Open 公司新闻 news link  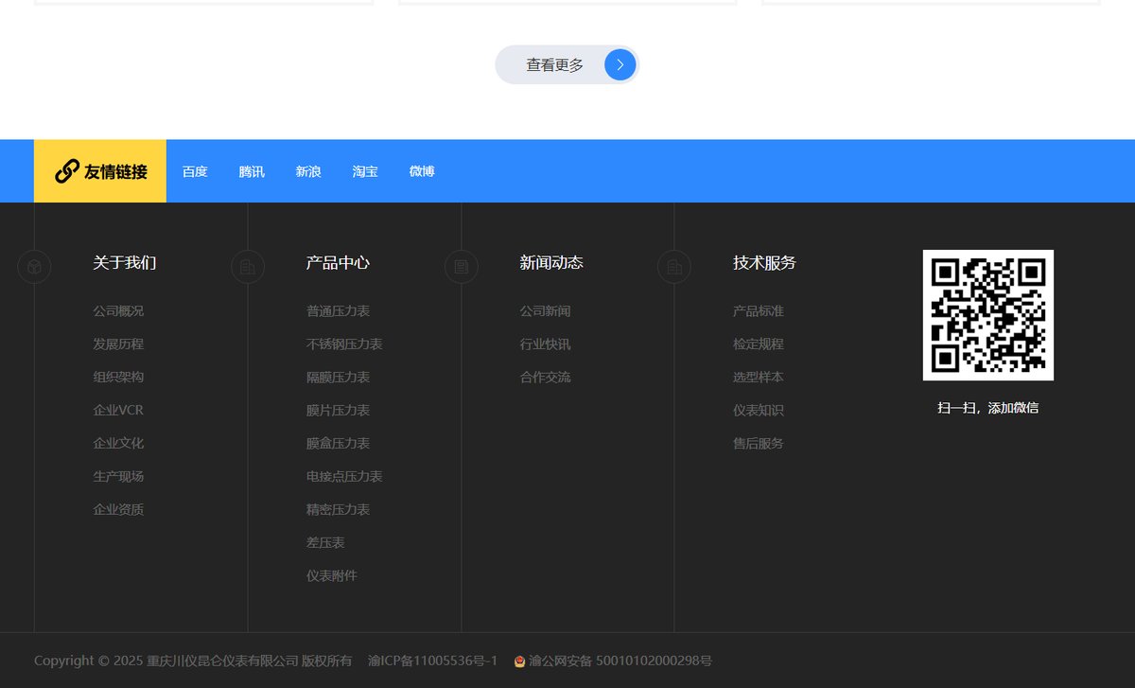545,310
